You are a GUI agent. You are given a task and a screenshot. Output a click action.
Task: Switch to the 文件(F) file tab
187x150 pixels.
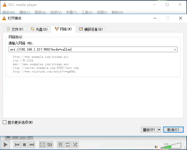(x=15, y=29)
